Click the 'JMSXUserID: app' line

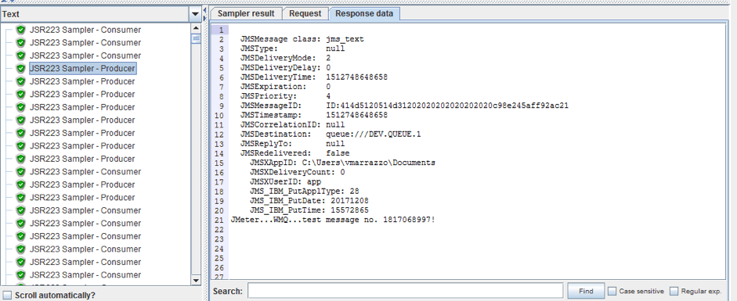285,182
